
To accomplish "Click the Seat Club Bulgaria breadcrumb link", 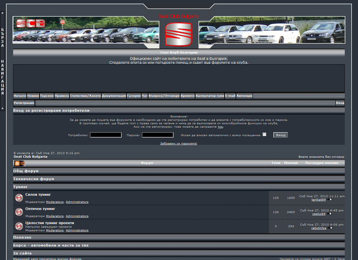I will (x=30, y=156).
